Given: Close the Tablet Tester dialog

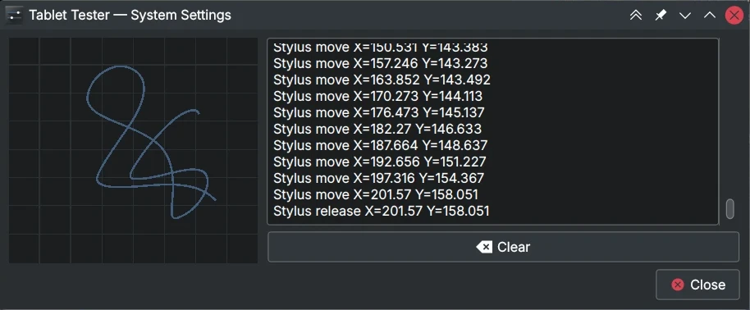Looking at the screenshot, I should pos(697,285).
